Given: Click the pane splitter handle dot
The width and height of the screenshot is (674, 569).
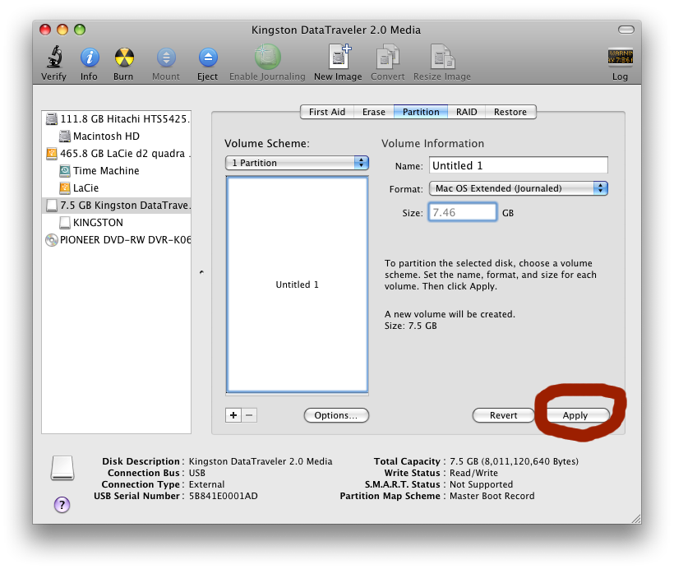Looking at the screenshot, I should (201, 272).
